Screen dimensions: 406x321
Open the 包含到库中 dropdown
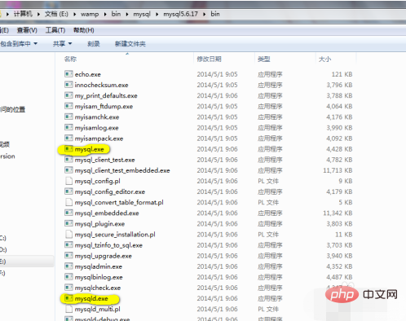19,43
